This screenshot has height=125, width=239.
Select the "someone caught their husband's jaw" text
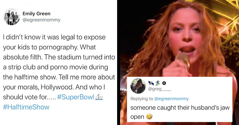click(180, 108)
